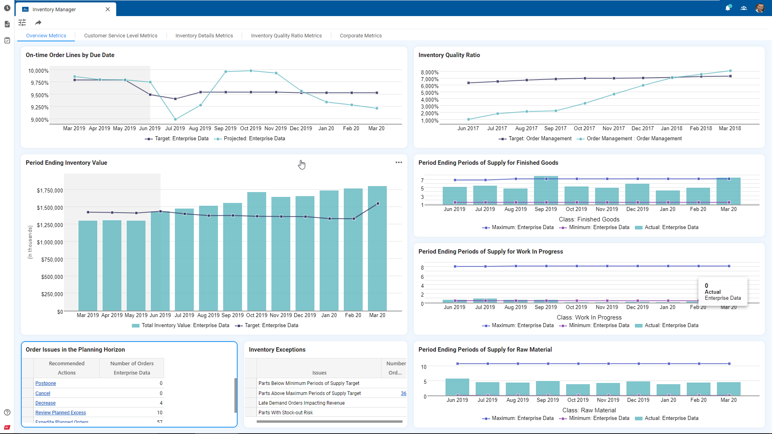
Task: Open the history clock icon in sidebar
Action: pos(7,8)
